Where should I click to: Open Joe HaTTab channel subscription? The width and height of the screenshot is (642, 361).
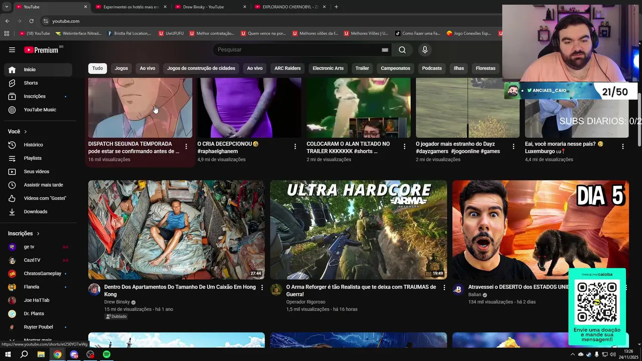(38, 300)
